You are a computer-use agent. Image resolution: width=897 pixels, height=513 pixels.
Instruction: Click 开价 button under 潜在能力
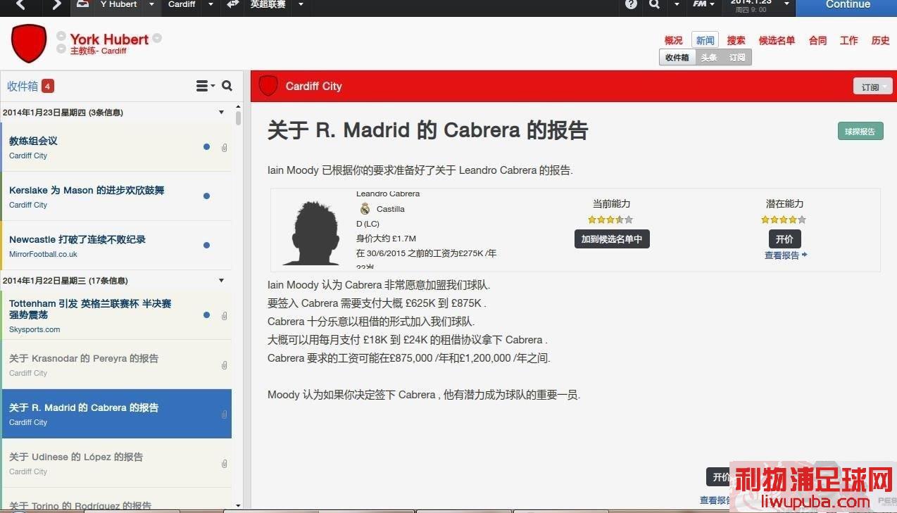tap(784, 239)
